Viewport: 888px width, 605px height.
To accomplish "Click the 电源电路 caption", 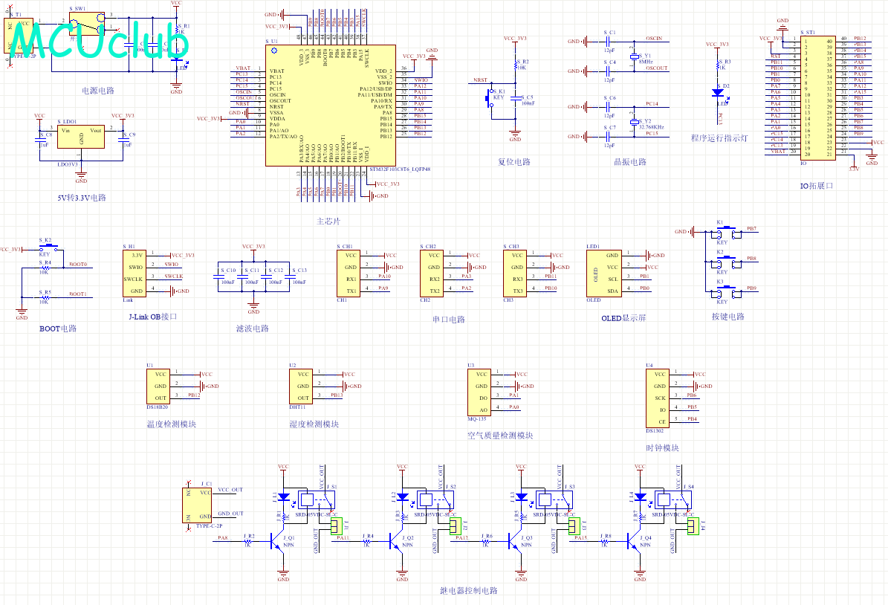I will [98, 90].
